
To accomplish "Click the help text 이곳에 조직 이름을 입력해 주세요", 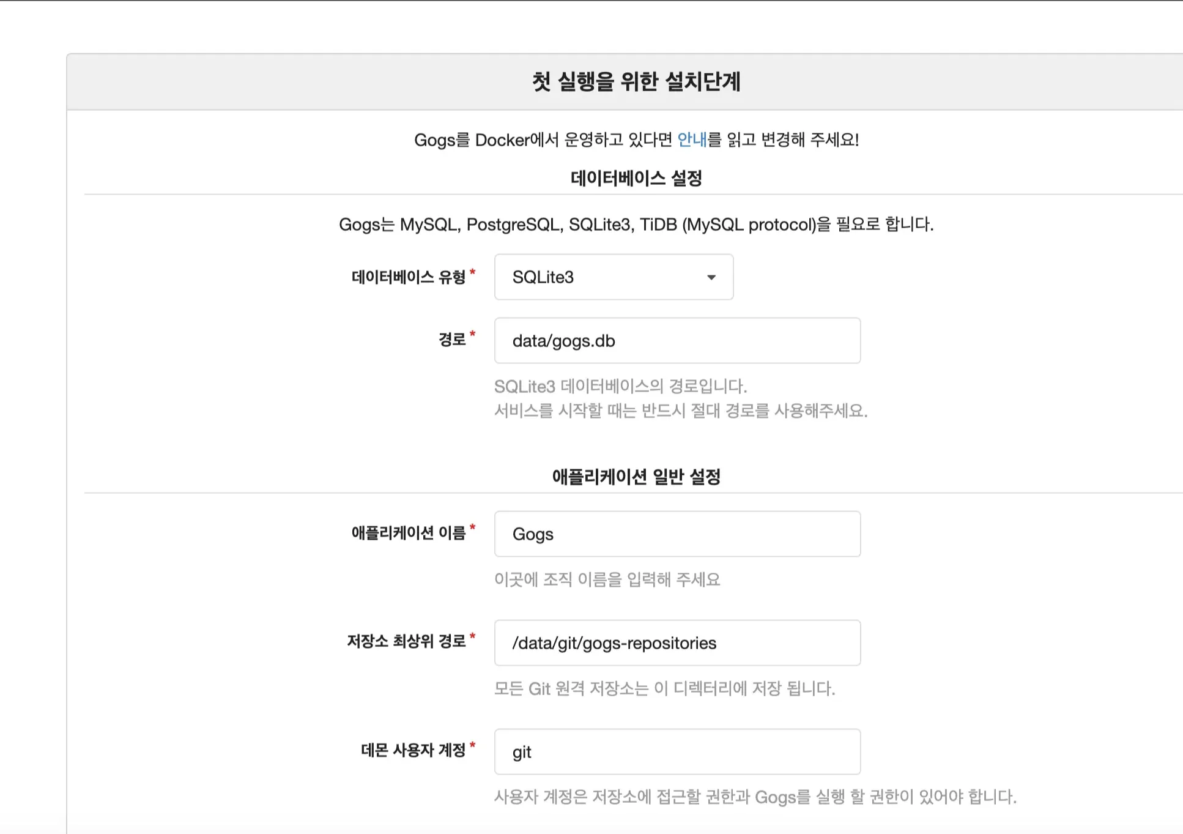I will click(x=607, y=579).
